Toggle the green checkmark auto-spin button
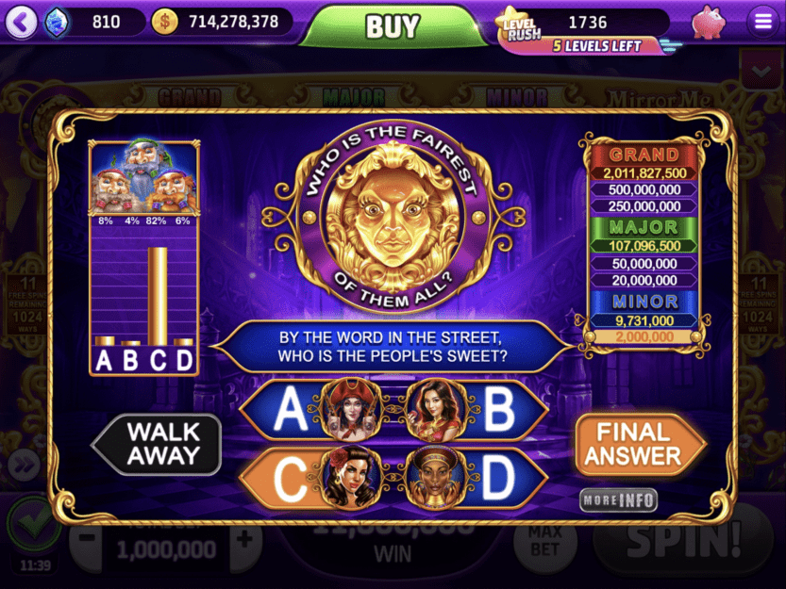The height and width of the screenshot is (589, 786). click(33, 523)
